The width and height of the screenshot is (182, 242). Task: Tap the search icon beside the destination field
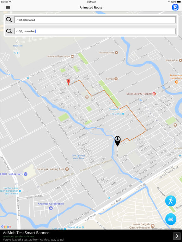coord(9,31)
